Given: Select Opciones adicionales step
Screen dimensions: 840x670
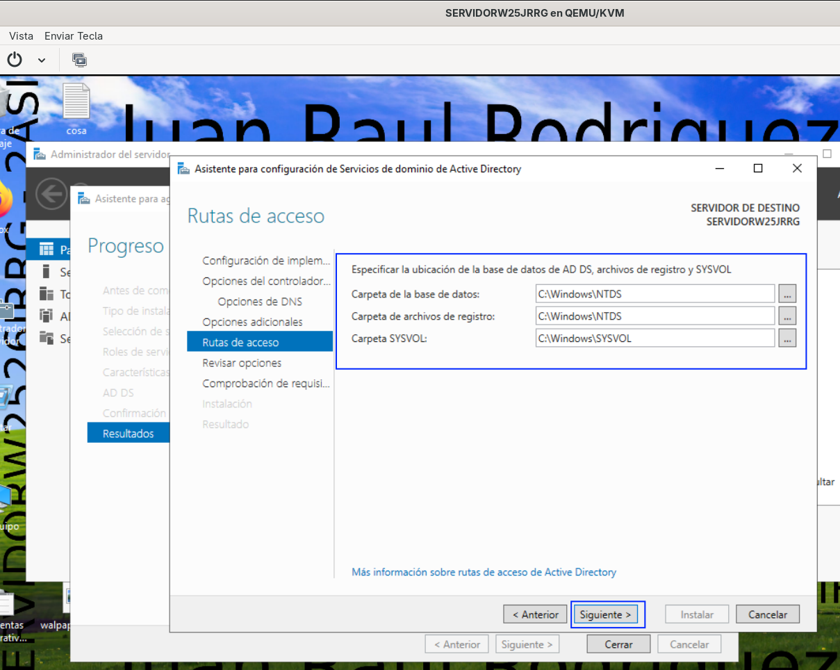Looking at the screenshot, I should click(252, 322).
